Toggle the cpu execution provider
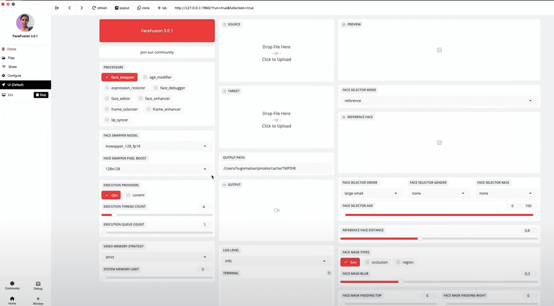Screen dimensions: 554x306 111,195
